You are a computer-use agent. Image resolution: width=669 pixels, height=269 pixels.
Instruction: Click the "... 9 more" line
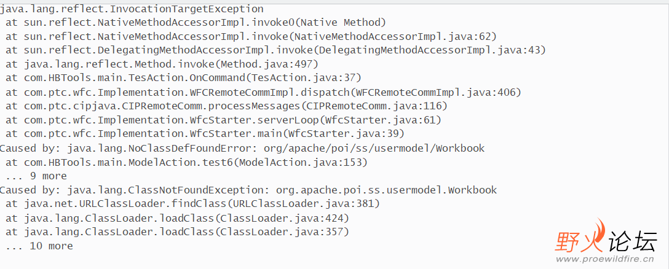(36, 176)
